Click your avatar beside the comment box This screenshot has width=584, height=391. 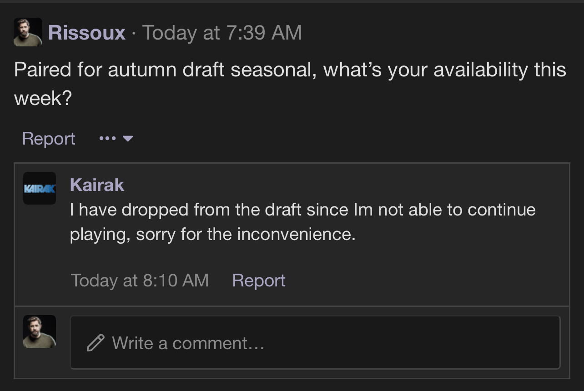40,331
